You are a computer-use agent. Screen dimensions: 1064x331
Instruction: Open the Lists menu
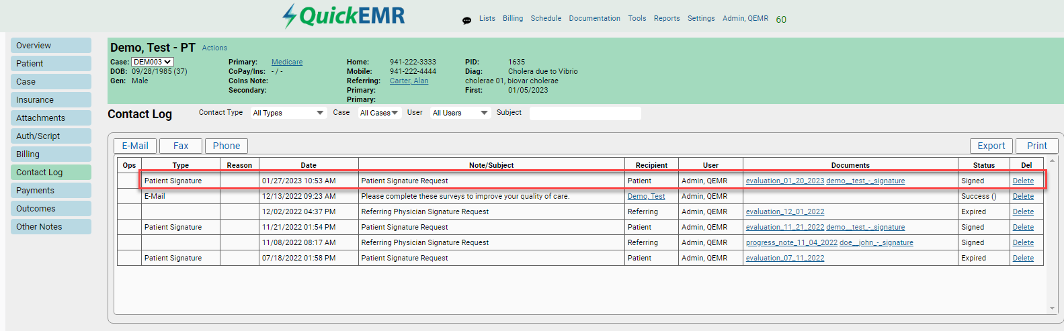click(x=487, y=19)
